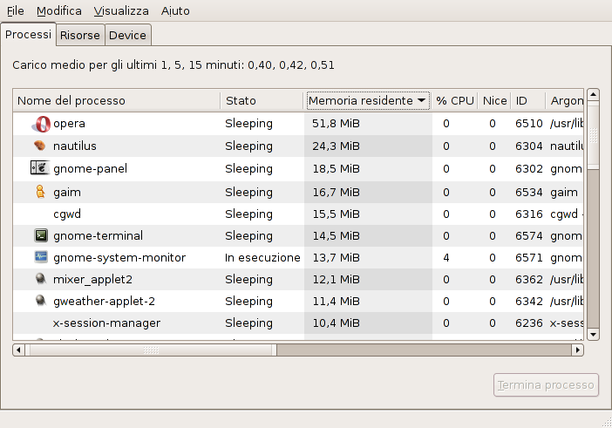Click process ID 6302

(529, 169)
